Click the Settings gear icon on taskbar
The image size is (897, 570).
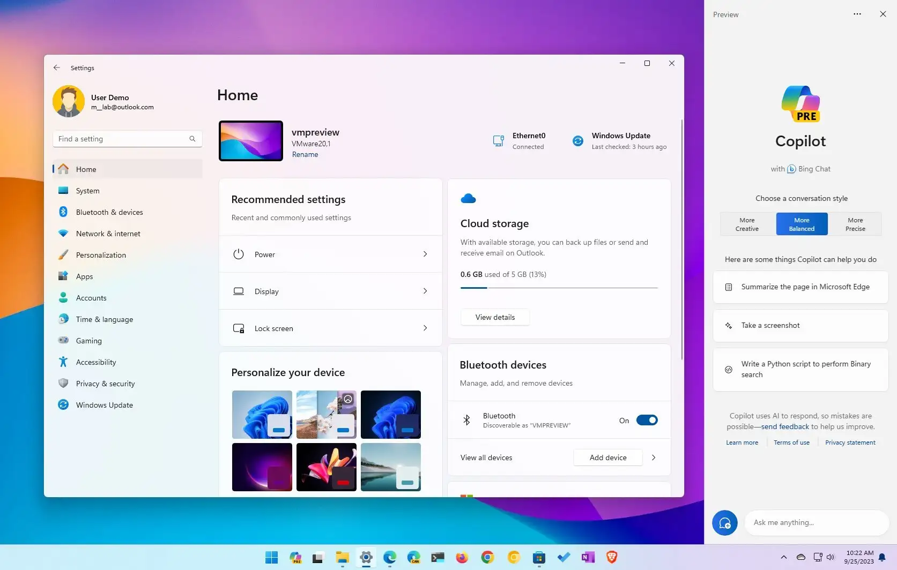tap(366, 558)
